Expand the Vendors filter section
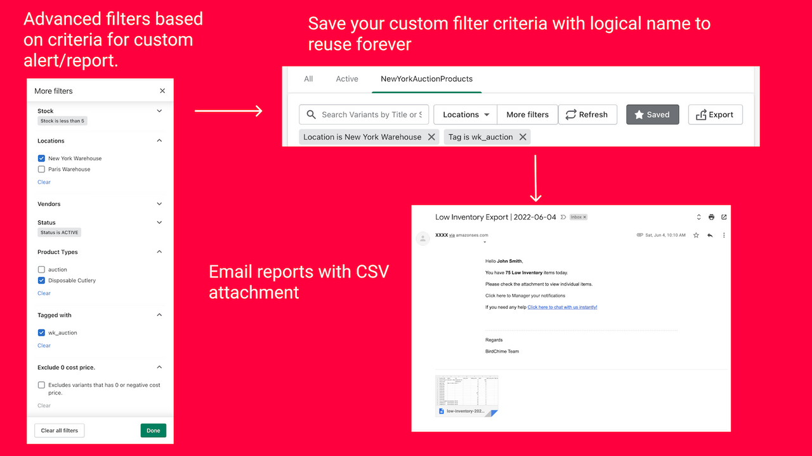Screen dimensions: 812x456 coord(159,203)
